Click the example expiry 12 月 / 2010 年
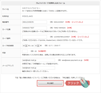The image size is (101, 93). click(54, 46)
